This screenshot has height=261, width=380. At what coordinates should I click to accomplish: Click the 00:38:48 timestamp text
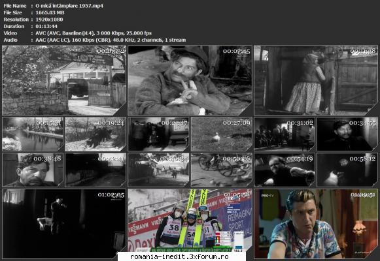coord(47,159)
